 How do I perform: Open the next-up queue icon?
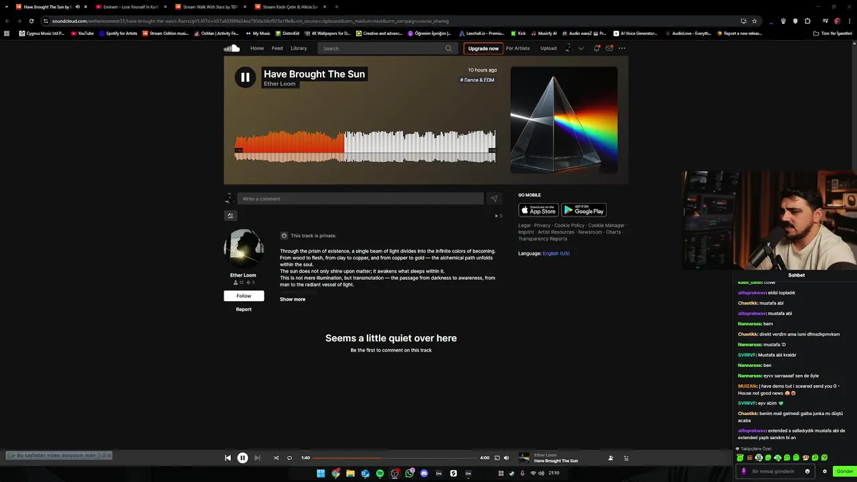pos(626,458)
